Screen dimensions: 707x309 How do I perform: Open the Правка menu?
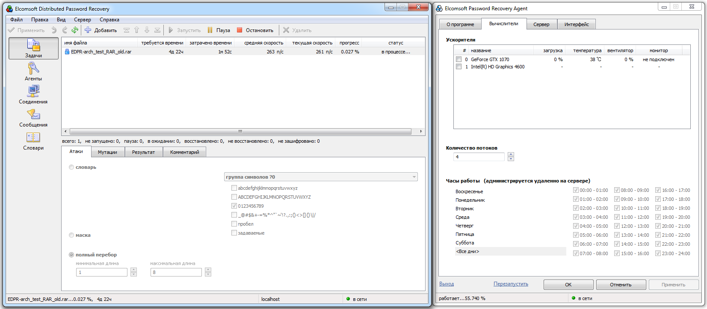click(x=40, y=20)
